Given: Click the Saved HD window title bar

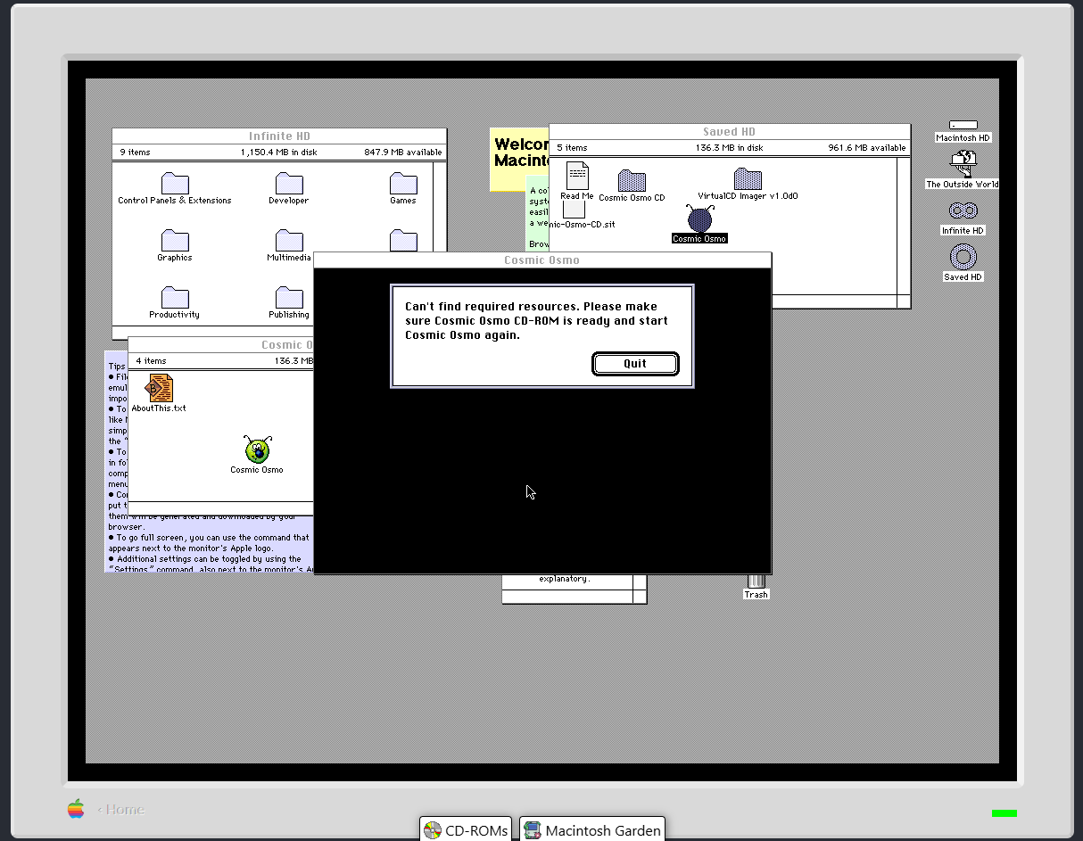Looking at the screenshot, I should tap(730, 131).
